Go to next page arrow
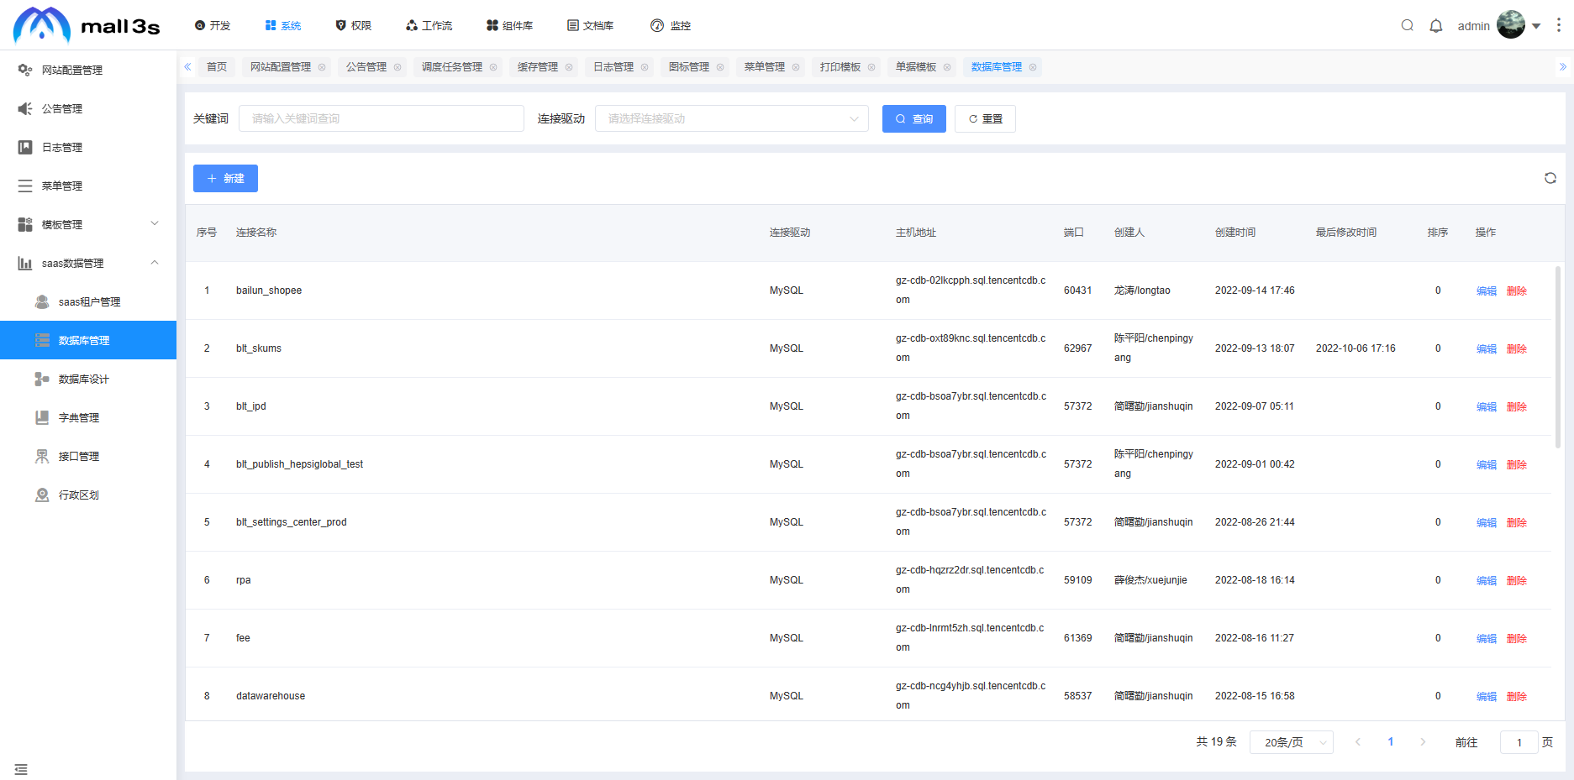This screenshot has width=1574, height=780. coord(1423,742)
